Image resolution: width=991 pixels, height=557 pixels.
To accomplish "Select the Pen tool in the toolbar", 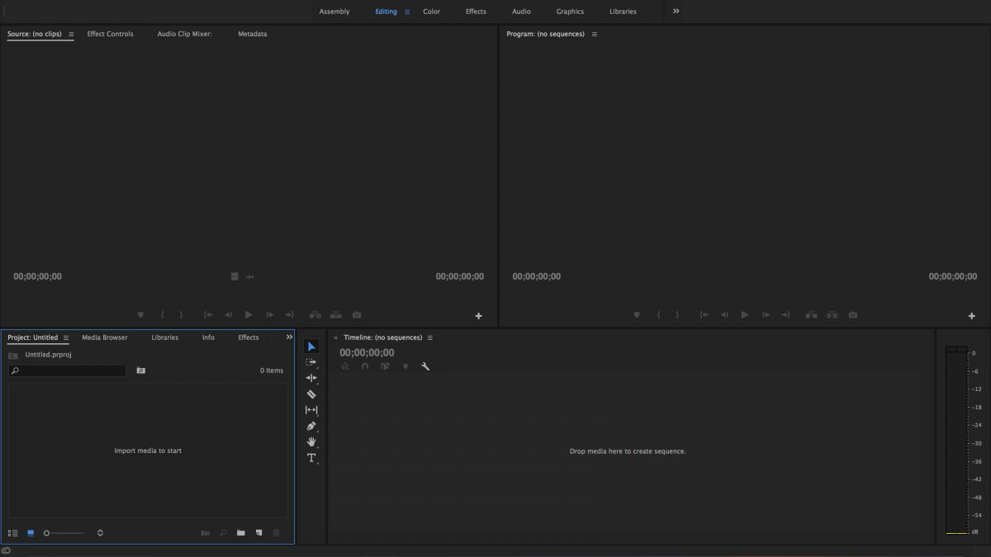I will click(311, 426).
